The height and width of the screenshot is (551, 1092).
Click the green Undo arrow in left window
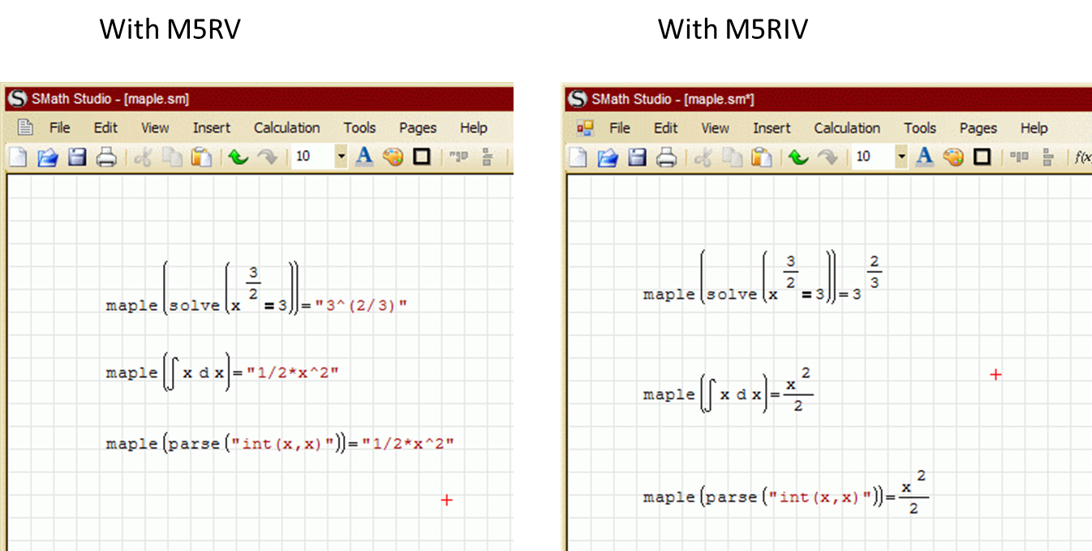point(238,157)
